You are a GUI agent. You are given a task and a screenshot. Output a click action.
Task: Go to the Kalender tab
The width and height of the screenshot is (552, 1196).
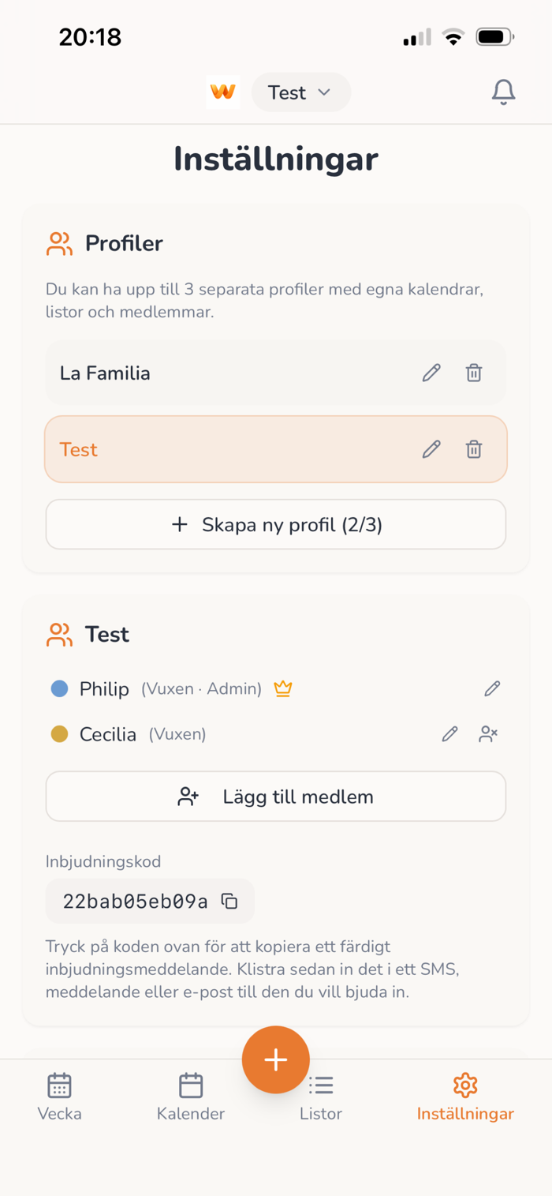click(x=191, y=1096)
